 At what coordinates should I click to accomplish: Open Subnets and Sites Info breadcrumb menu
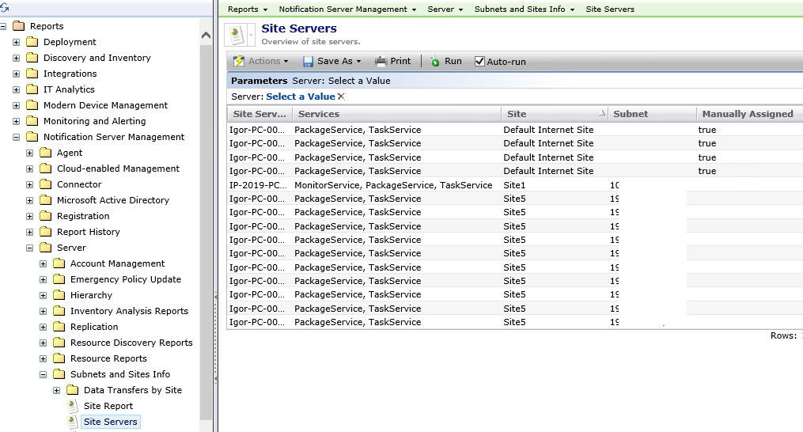[x=525, y=9]
